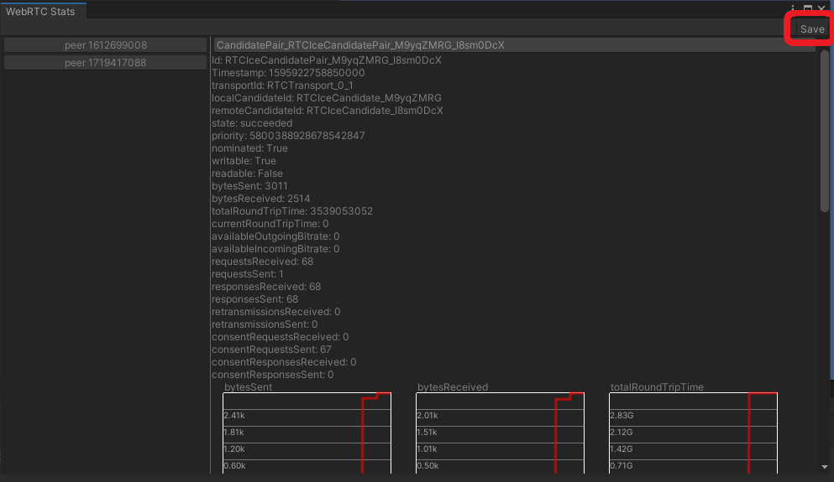Click the vertical scrollbar thumb
Viewport: 834px width, 482px height.
click(825, 131)
